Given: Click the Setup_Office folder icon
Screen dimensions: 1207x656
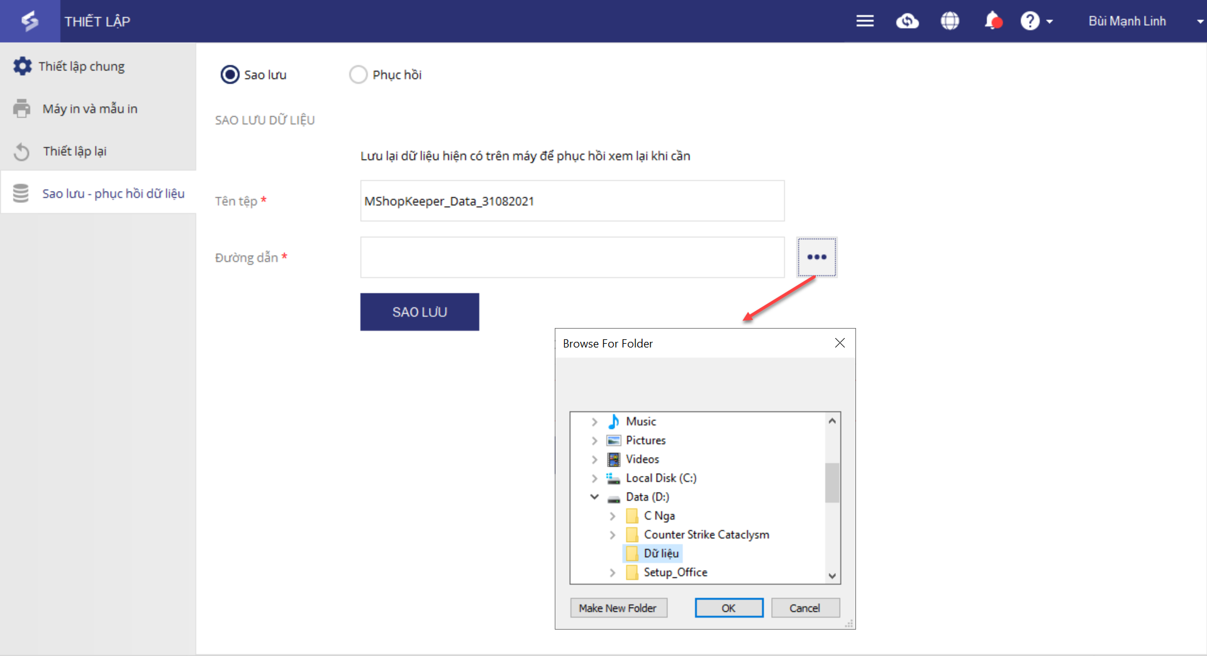Looking at the screenshot, I should pos(632,572).
